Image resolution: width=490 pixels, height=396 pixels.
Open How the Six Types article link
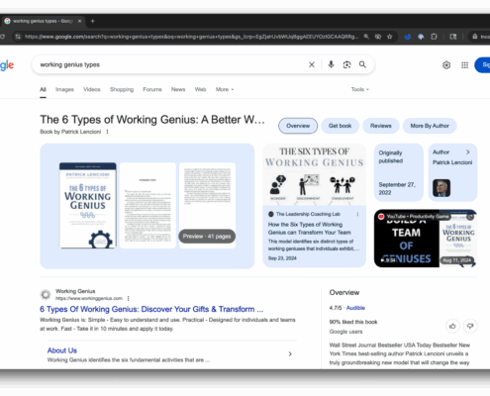point(309,229)
